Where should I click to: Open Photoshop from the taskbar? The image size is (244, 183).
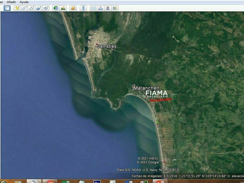97,182
